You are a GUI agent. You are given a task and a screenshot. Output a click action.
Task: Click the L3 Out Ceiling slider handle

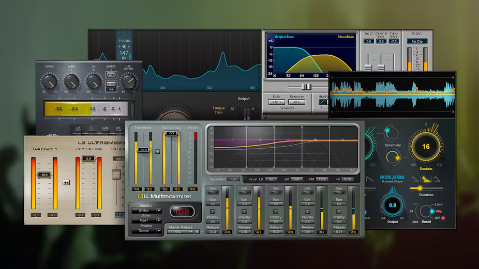171,133
